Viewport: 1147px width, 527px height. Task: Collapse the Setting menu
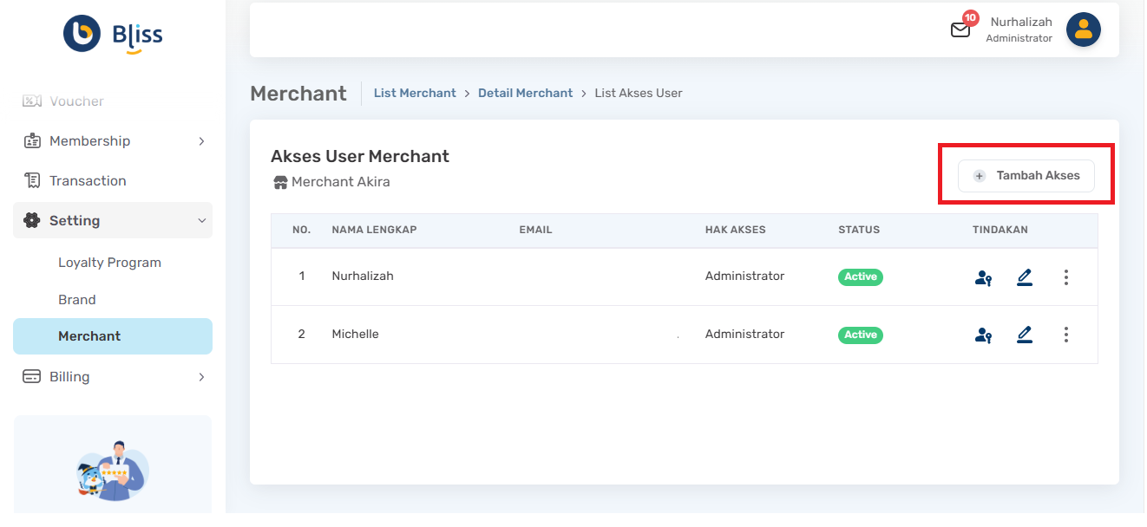click(x=113, y=221)
